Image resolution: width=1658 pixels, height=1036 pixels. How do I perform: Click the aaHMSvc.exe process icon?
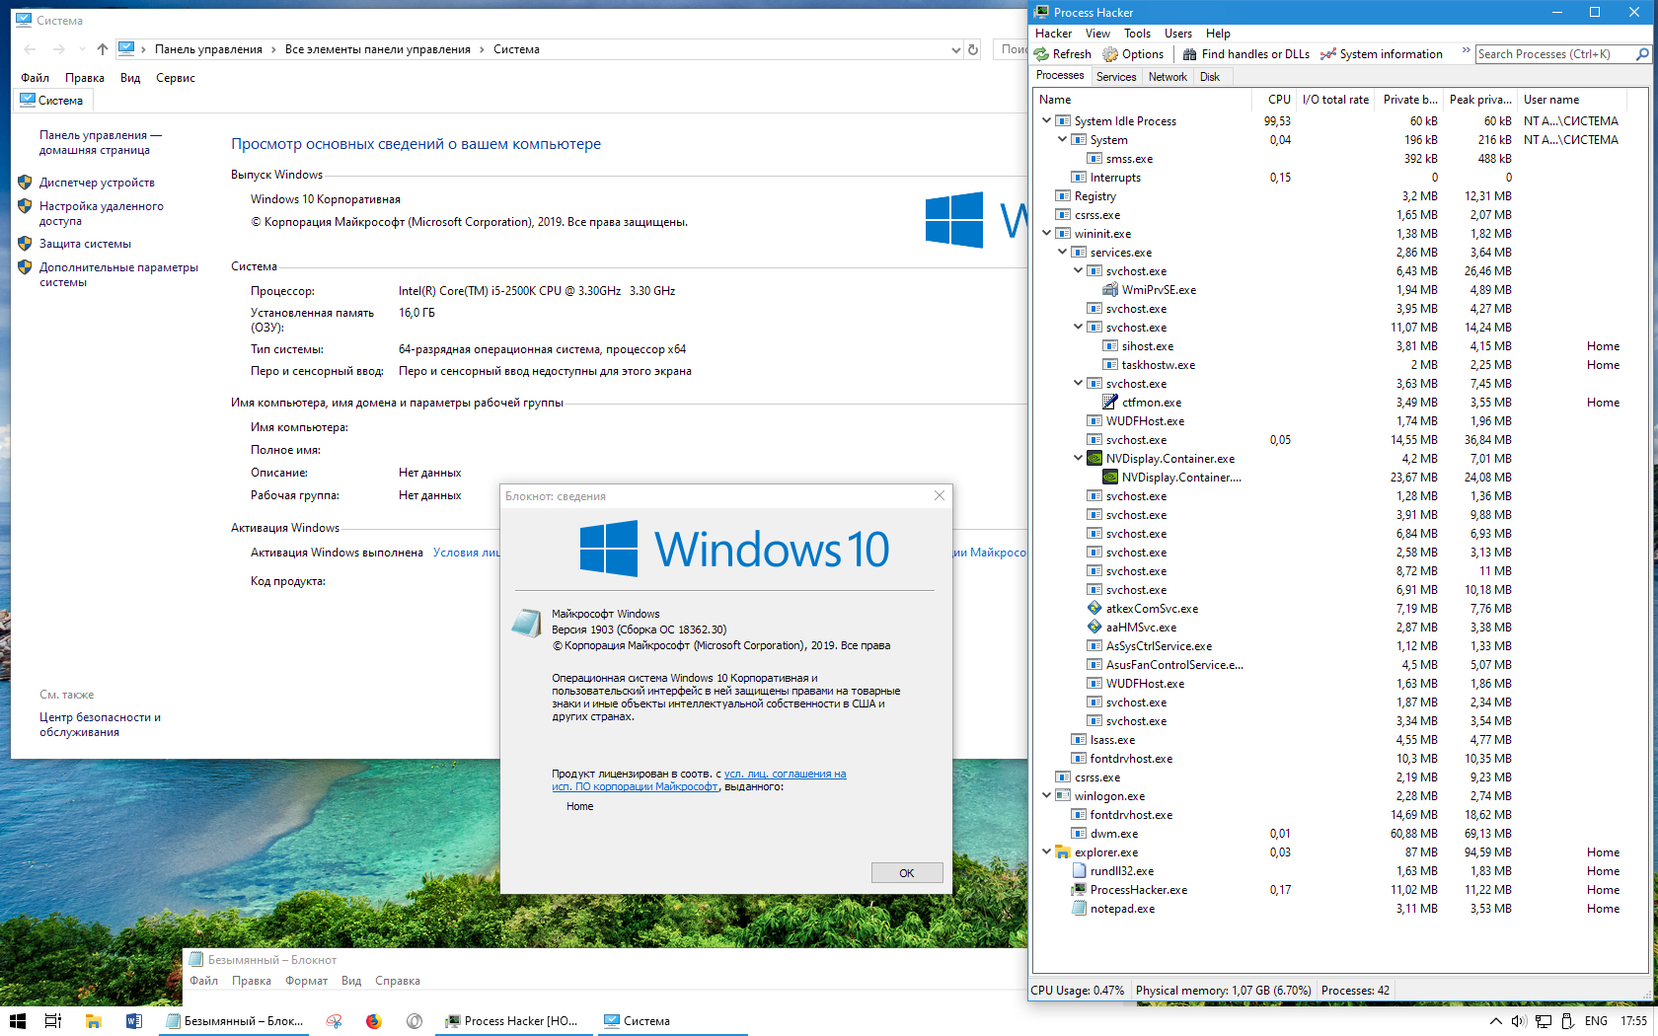1094,628
